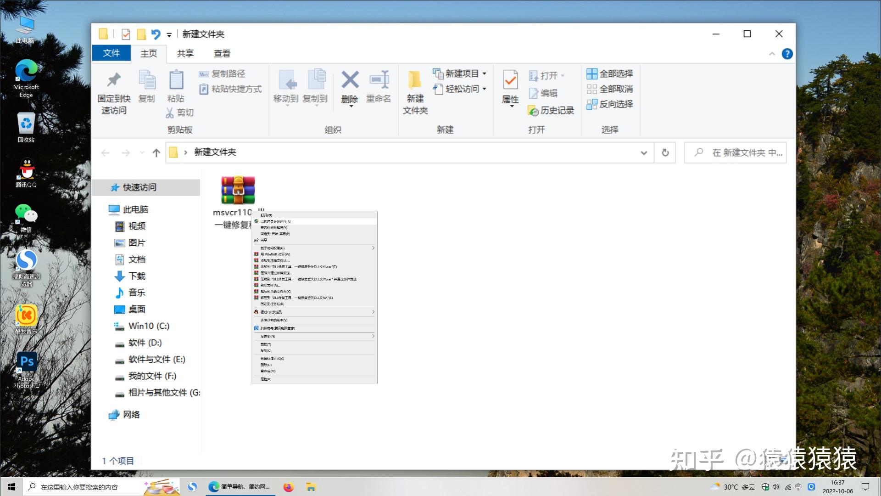Switch to the 查看 ribbon tab
This screenshot has width=881, height=496.
click(x=222, y=53)
